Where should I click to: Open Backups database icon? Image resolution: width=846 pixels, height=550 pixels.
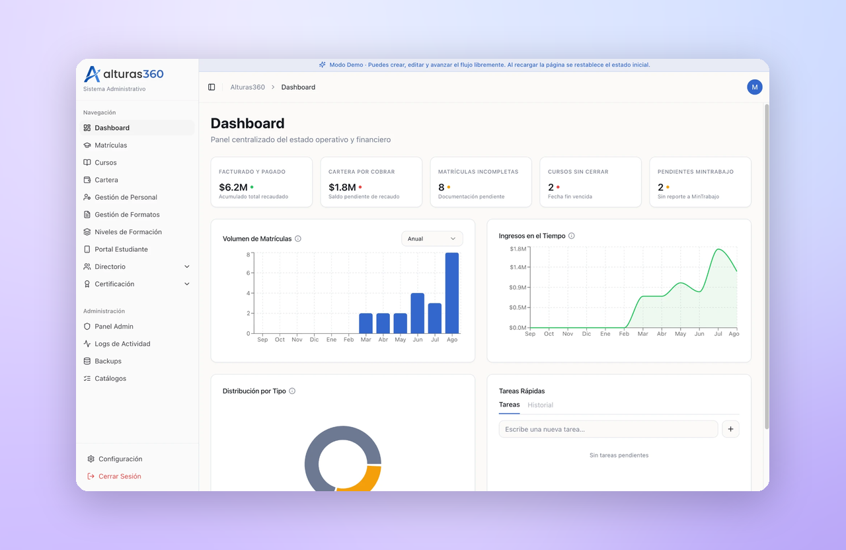[87, 362]
